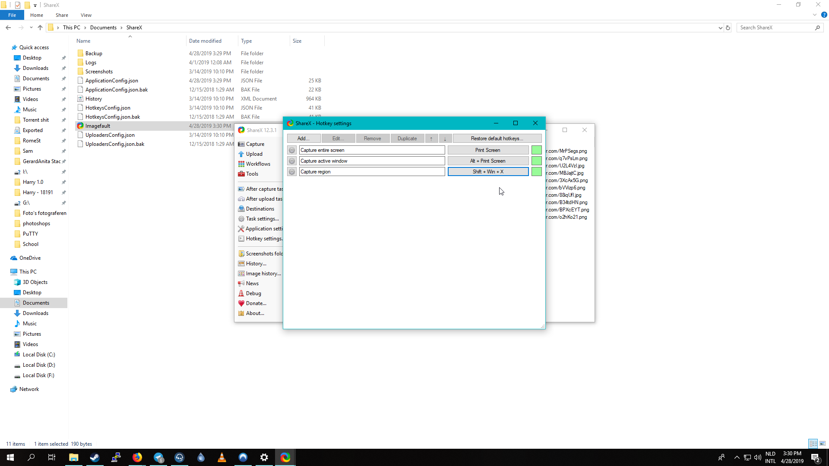Click the move hotkey up arrow button

[431, 139]
